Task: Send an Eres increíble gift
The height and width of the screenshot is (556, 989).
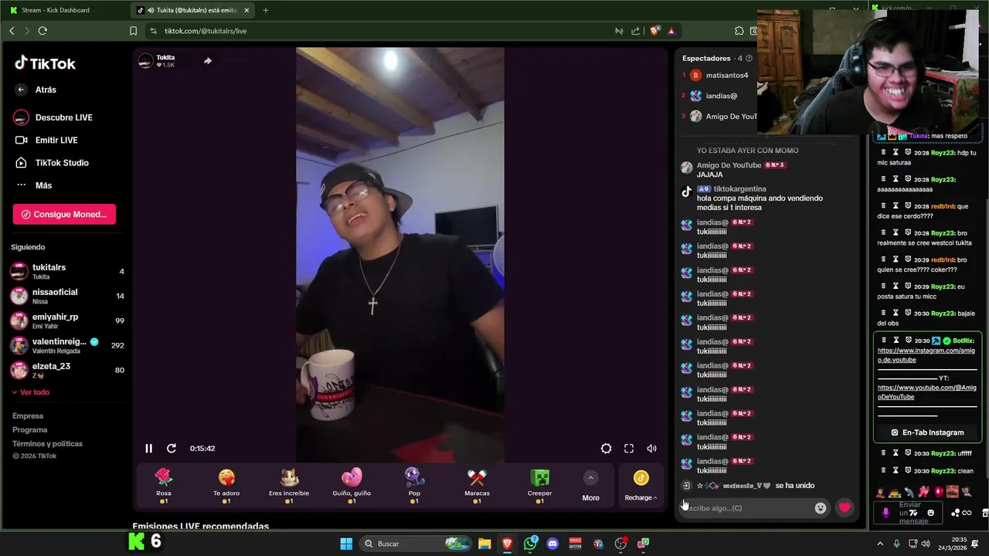Action: coord(289,486)
